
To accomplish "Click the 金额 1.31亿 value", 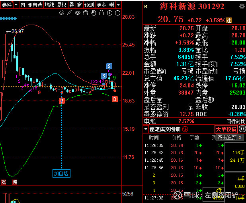I will point(185,64).
